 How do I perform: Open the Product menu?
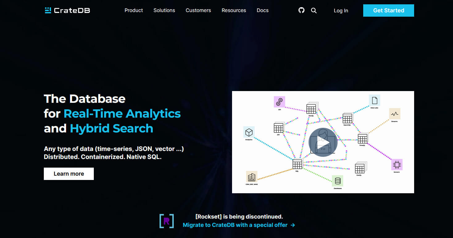(134, 10)
